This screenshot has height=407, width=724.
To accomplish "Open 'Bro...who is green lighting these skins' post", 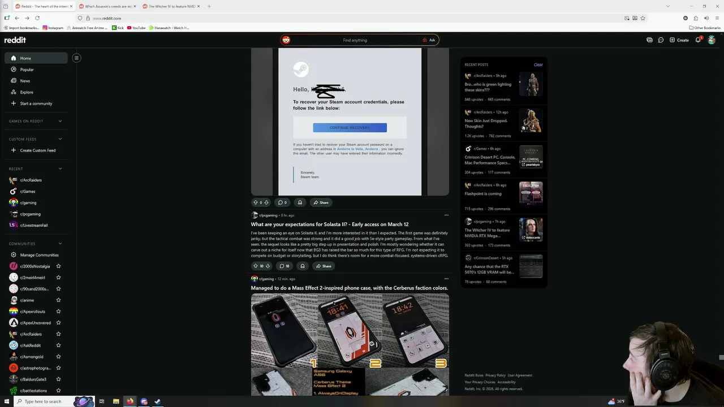I will [x=488, y=87].
